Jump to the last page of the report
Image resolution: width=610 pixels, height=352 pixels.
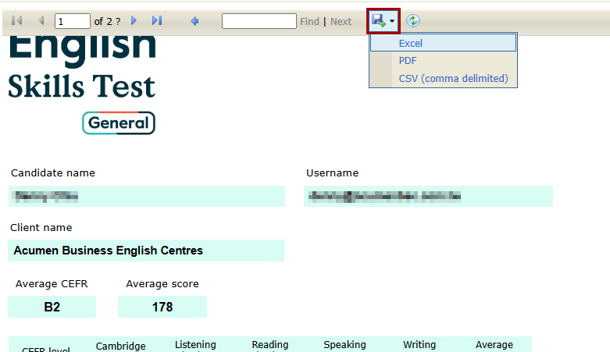tap(157, 21)
